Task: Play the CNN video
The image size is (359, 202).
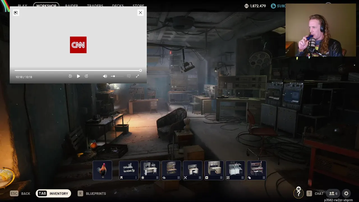Action: click(78, 76)
